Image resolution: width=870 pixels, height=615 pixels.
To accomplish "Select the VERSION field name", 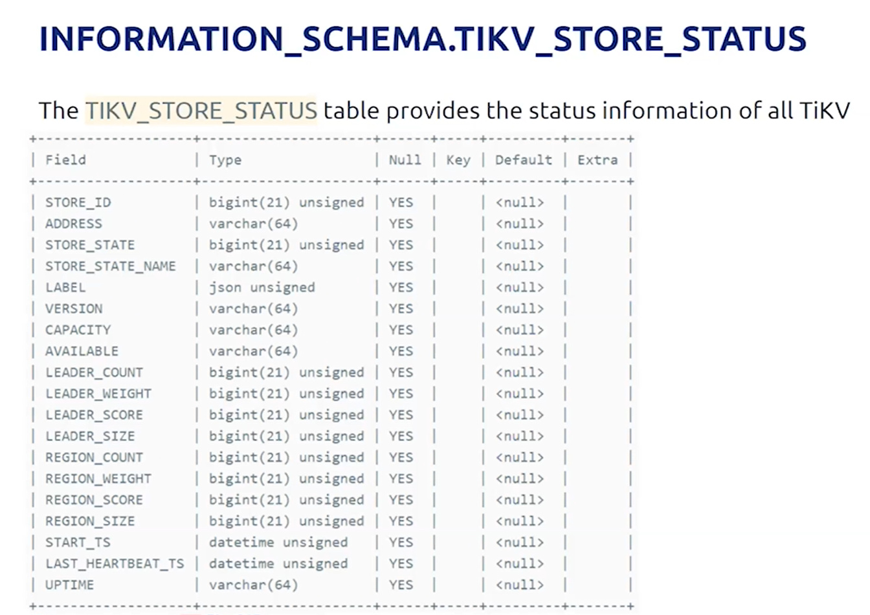I will point(74,308).
